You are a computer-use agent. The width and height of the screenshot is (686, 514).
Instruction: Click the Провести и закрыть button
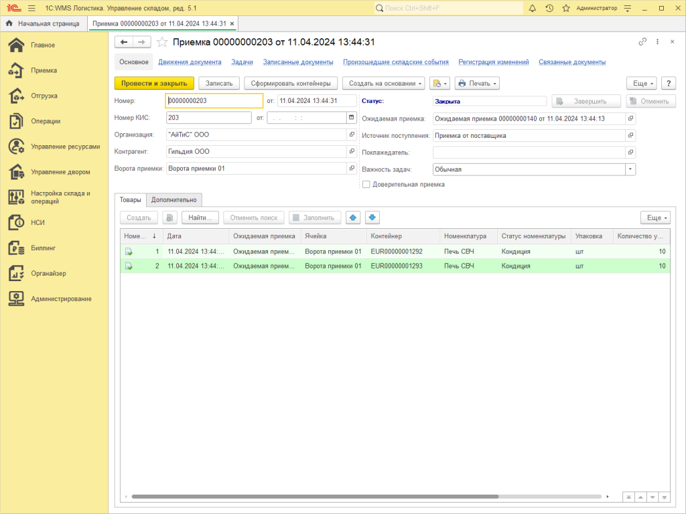[154, 84]
